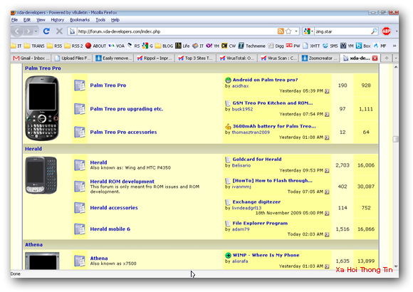
Task: Search with the magnifier icon
Action: 374,31
